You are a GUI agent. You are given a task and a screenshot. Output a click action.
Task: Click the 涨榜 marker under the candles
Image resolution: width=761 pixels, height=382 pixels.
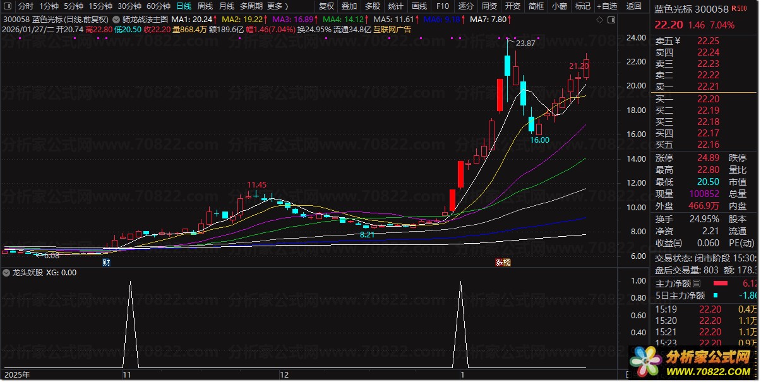point(502,262)
